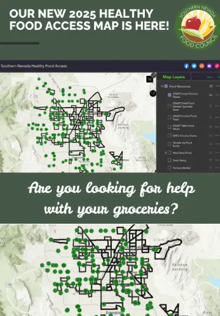Uncheck the Food Resources group checkbox

(166, 86)
